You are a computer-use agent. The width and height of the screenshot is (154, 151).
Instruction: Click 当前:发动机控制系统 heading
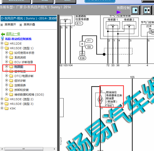(18, 39)
